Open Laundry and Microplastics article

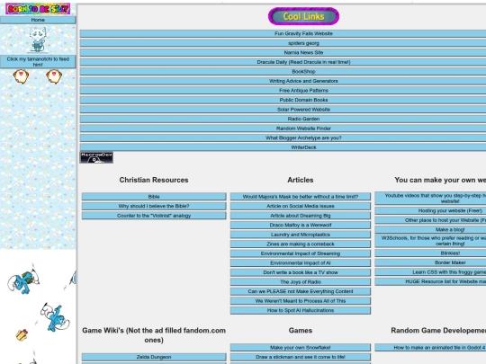tap(301, 235)
